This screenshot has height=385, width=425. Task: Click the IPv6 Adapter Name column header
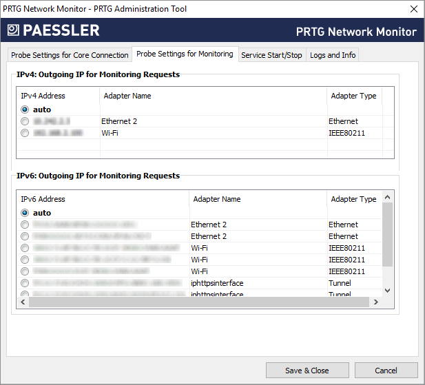217,199
